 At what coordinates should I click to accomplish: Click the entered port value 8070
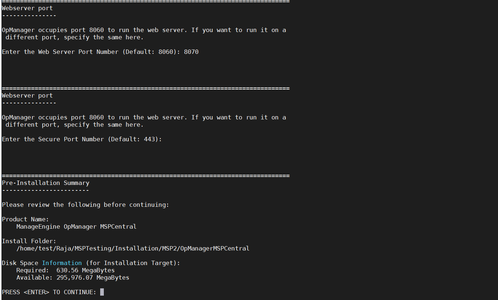(x=191, y=52)
